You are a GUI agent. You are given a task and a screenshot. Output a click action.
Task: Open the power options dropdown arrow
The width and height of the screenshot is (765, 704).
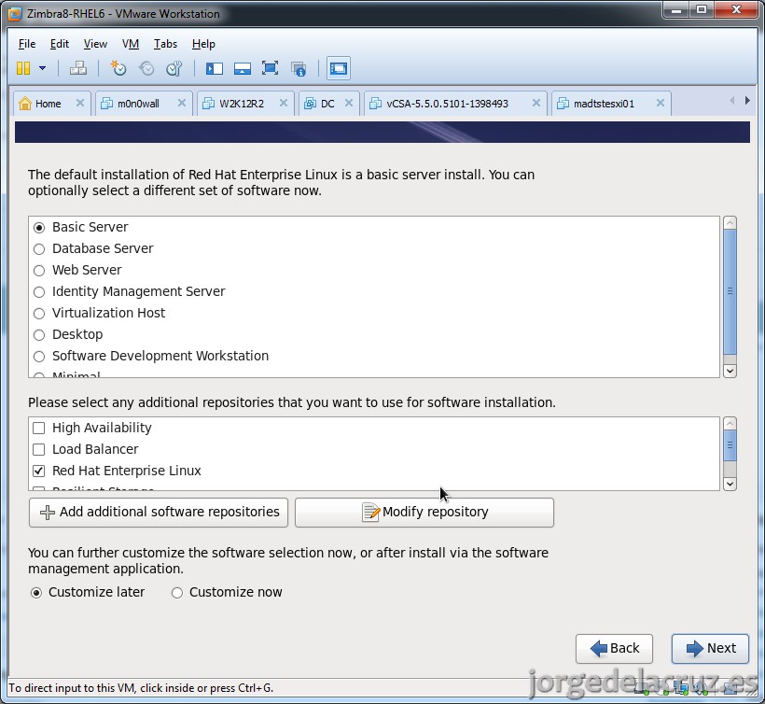click(x=42, y=68)
